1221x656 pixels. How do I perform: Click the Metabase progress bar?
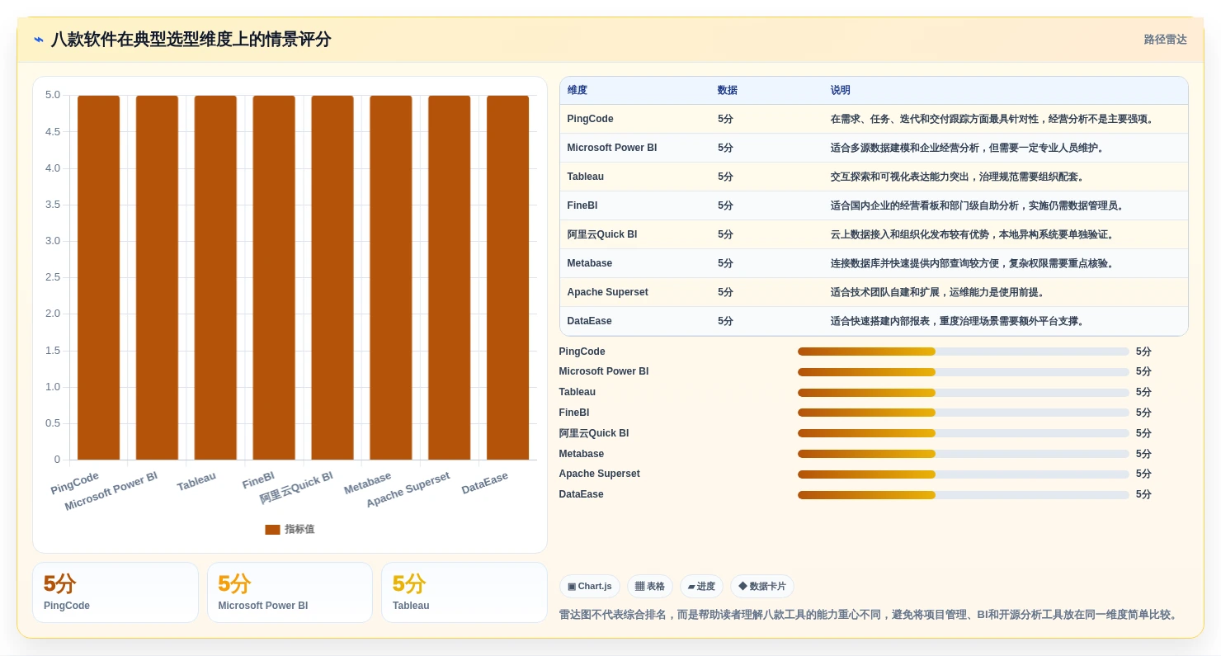tap(964, 454)
